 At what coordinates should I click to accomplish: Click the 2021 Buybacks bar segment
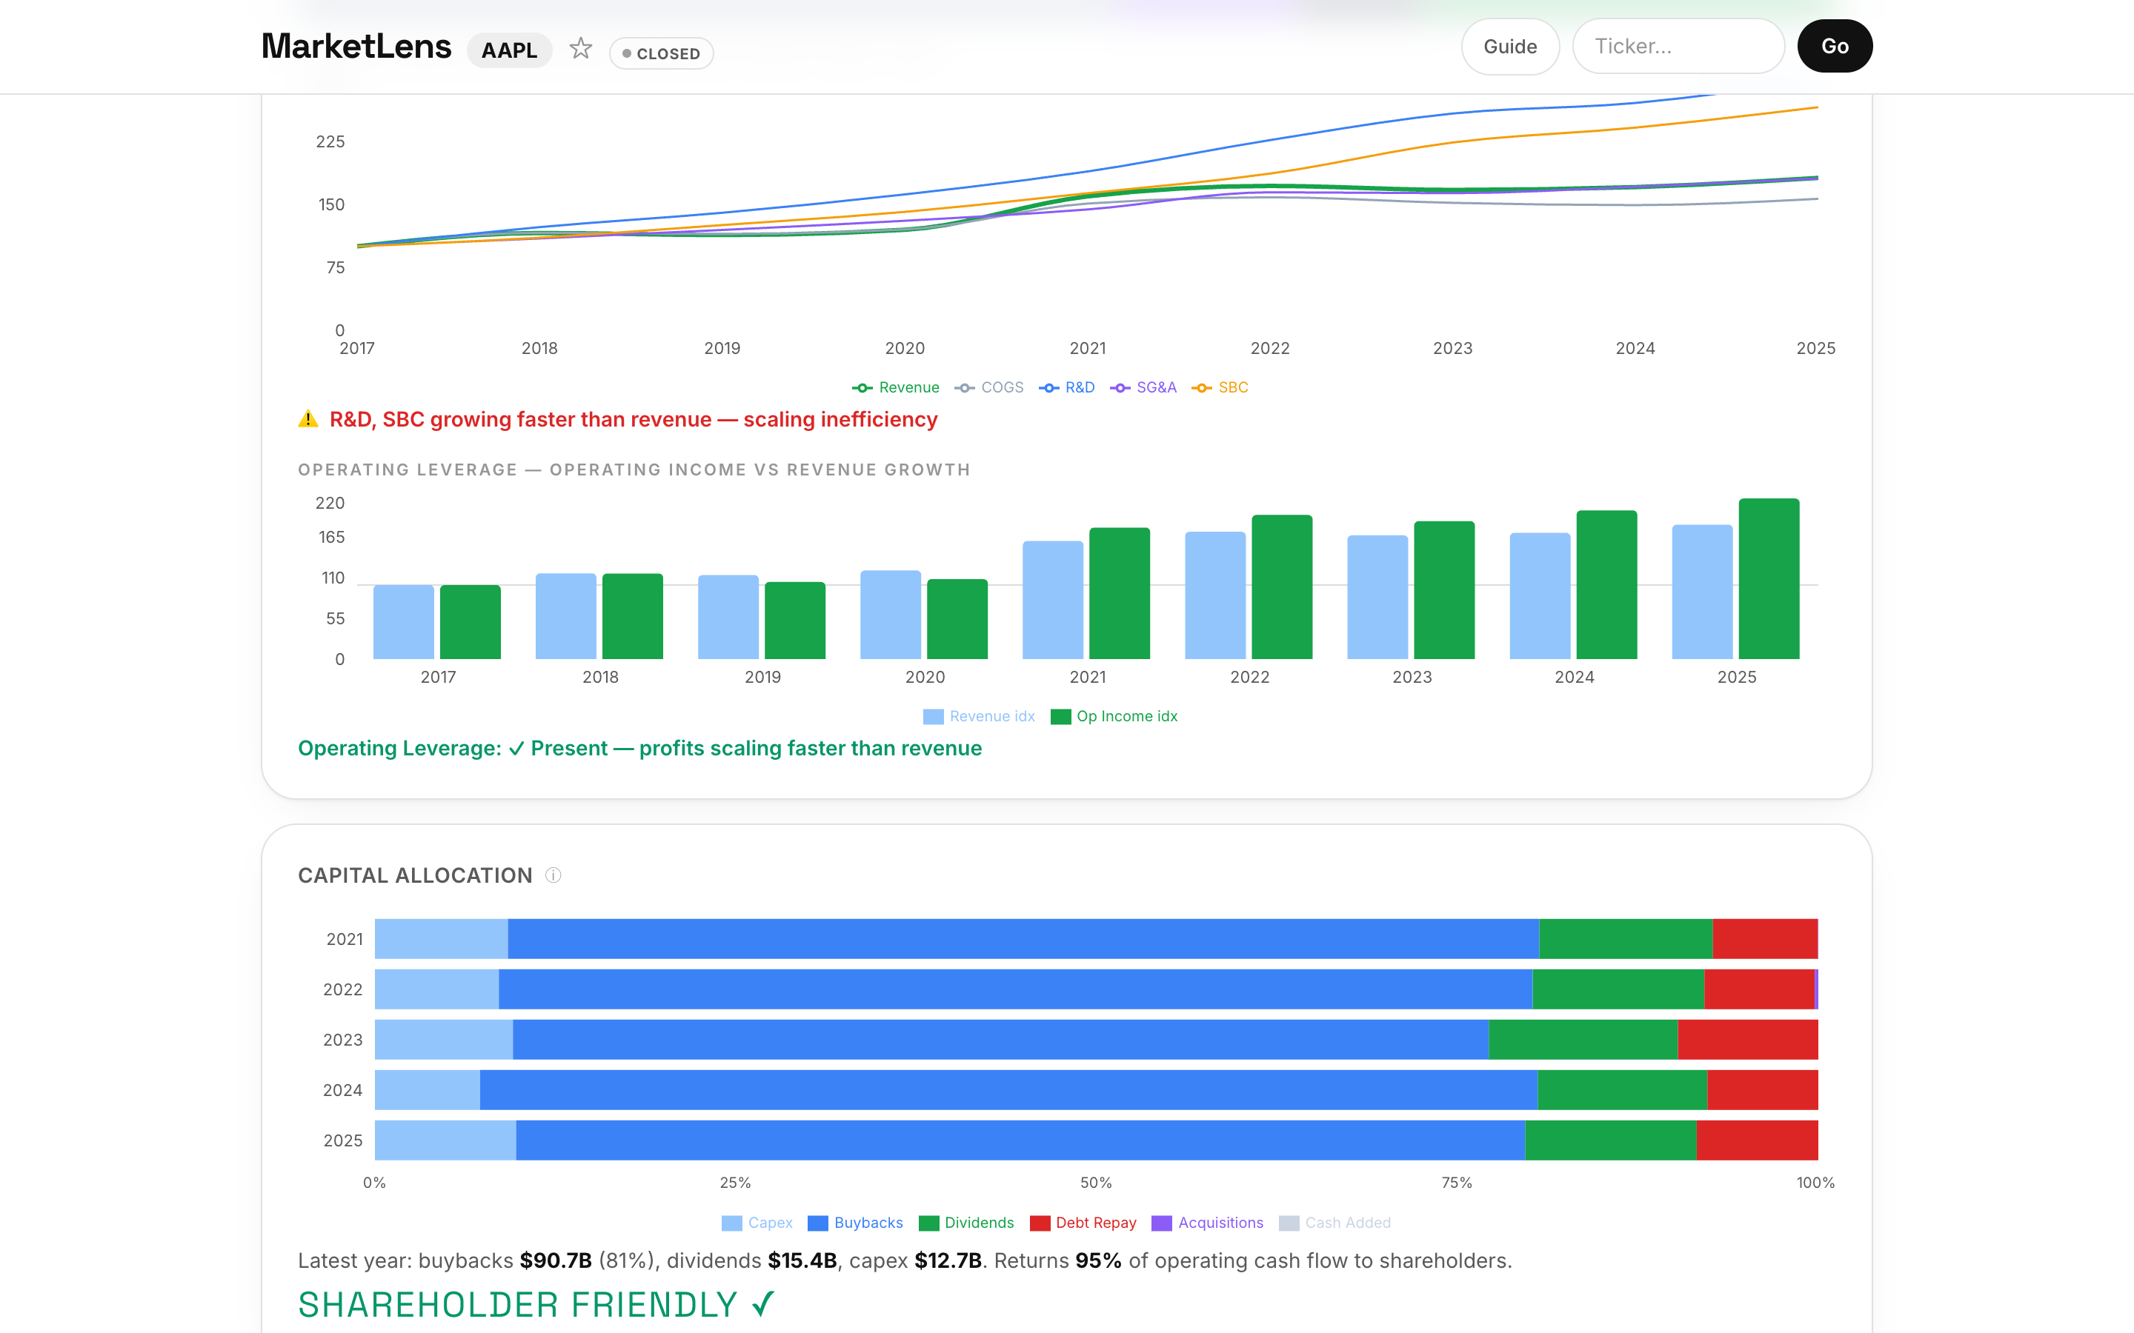(x=1023, y=939)
